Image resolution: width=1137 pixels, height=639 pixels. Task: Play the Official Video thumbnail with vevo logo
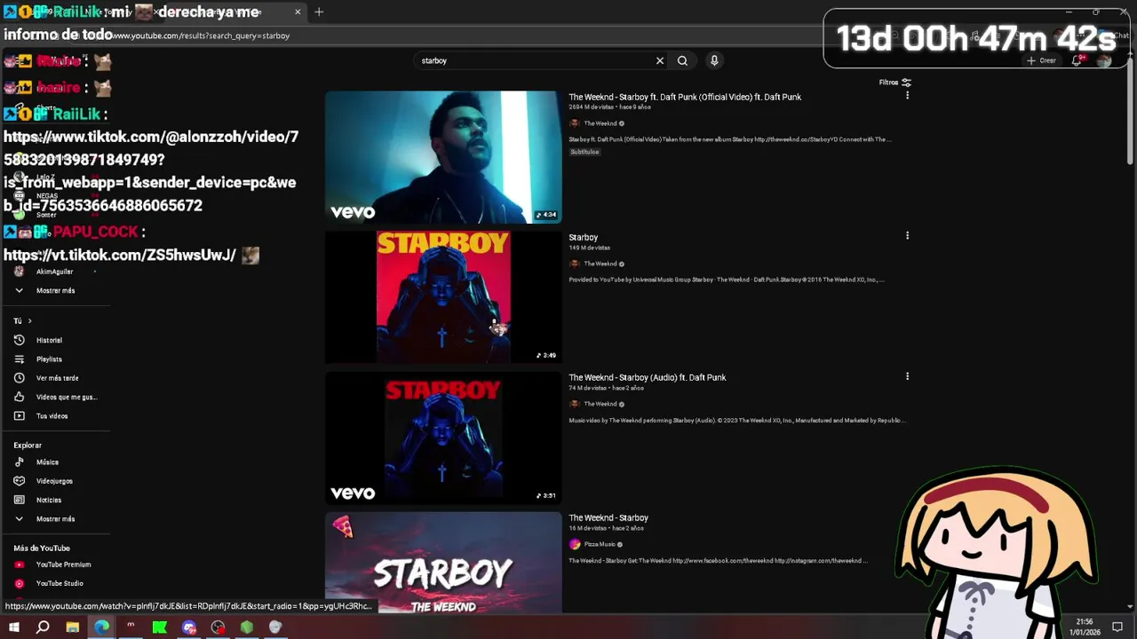443,156
